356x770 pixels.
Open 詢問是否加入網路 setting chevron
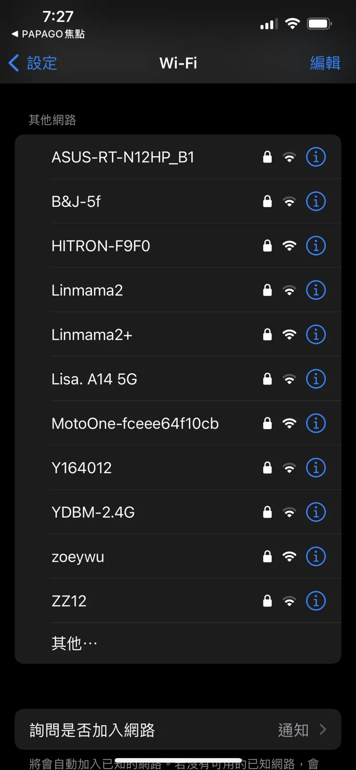(x=323, y=730)
